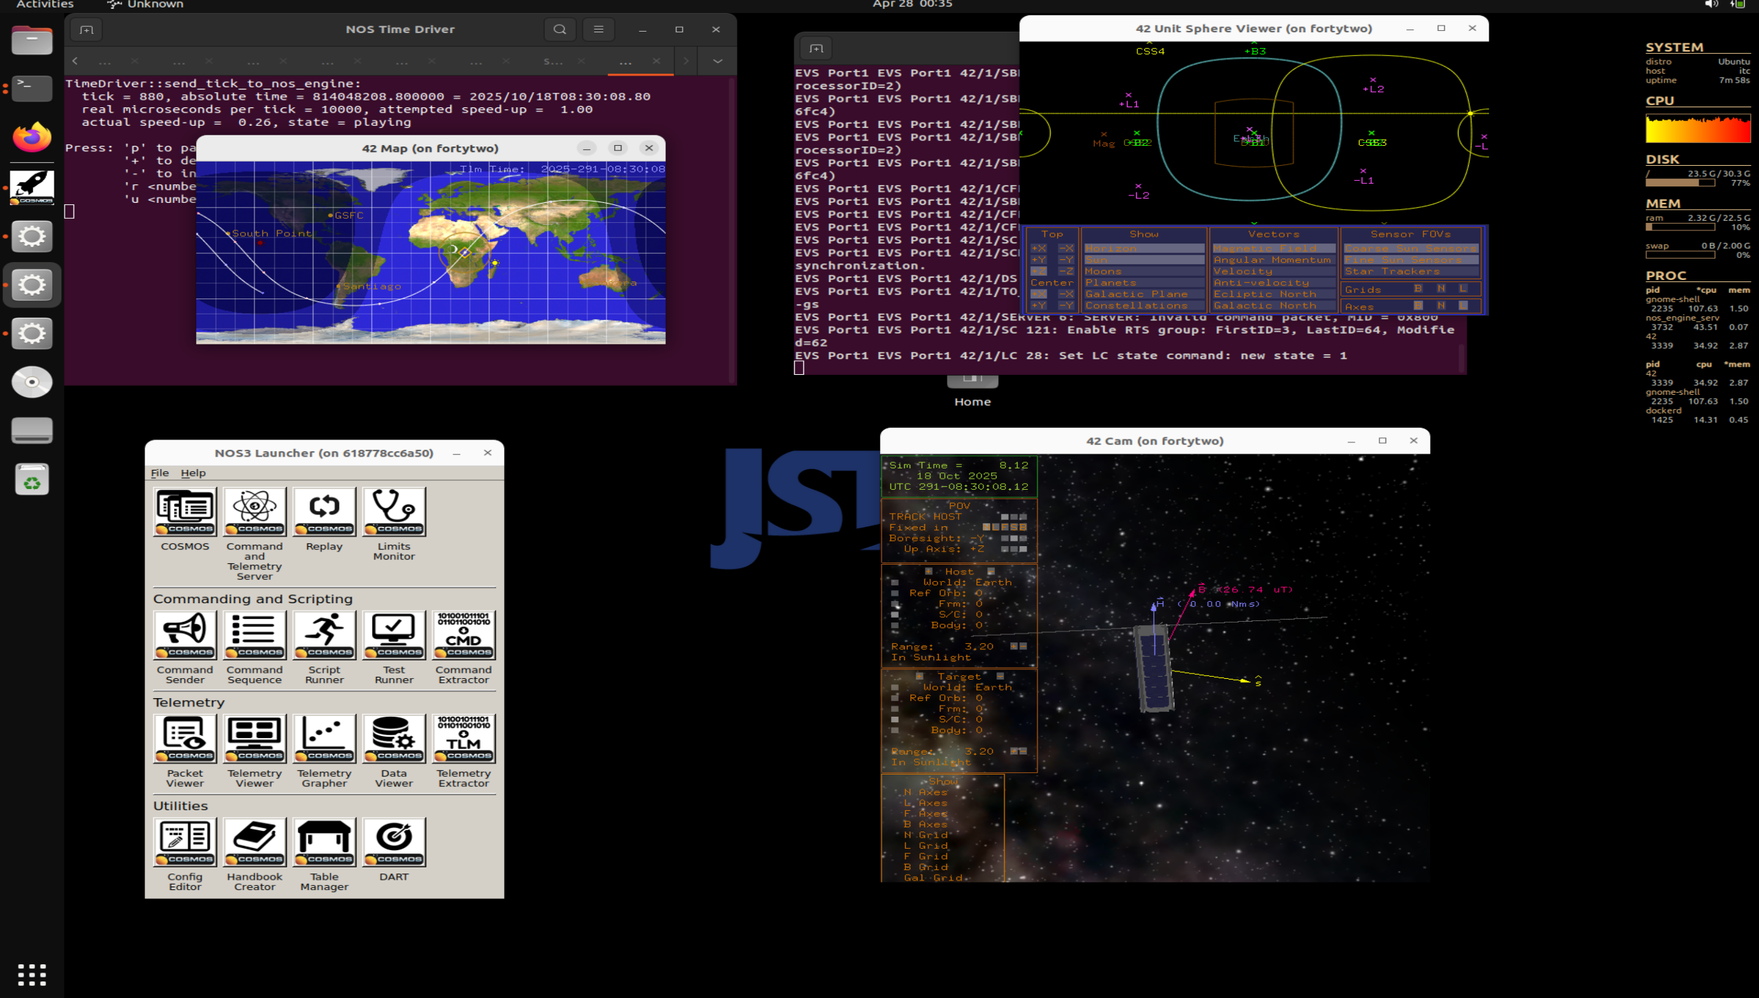The width and height of the screenshot is (1759, 998).
Task: Open the COSMOS Command Sender
Action: [184, 635]
